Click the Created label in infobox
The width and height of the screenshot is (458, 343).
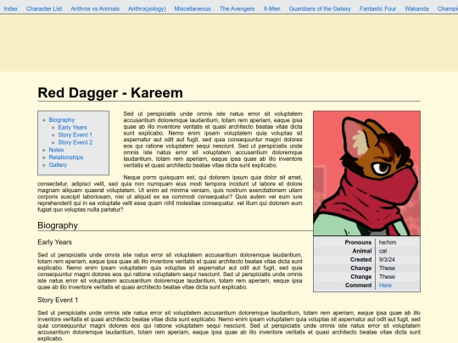point(361,260)
